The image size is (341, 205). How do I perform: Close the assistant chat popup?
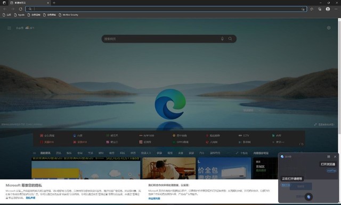point(335,157)
